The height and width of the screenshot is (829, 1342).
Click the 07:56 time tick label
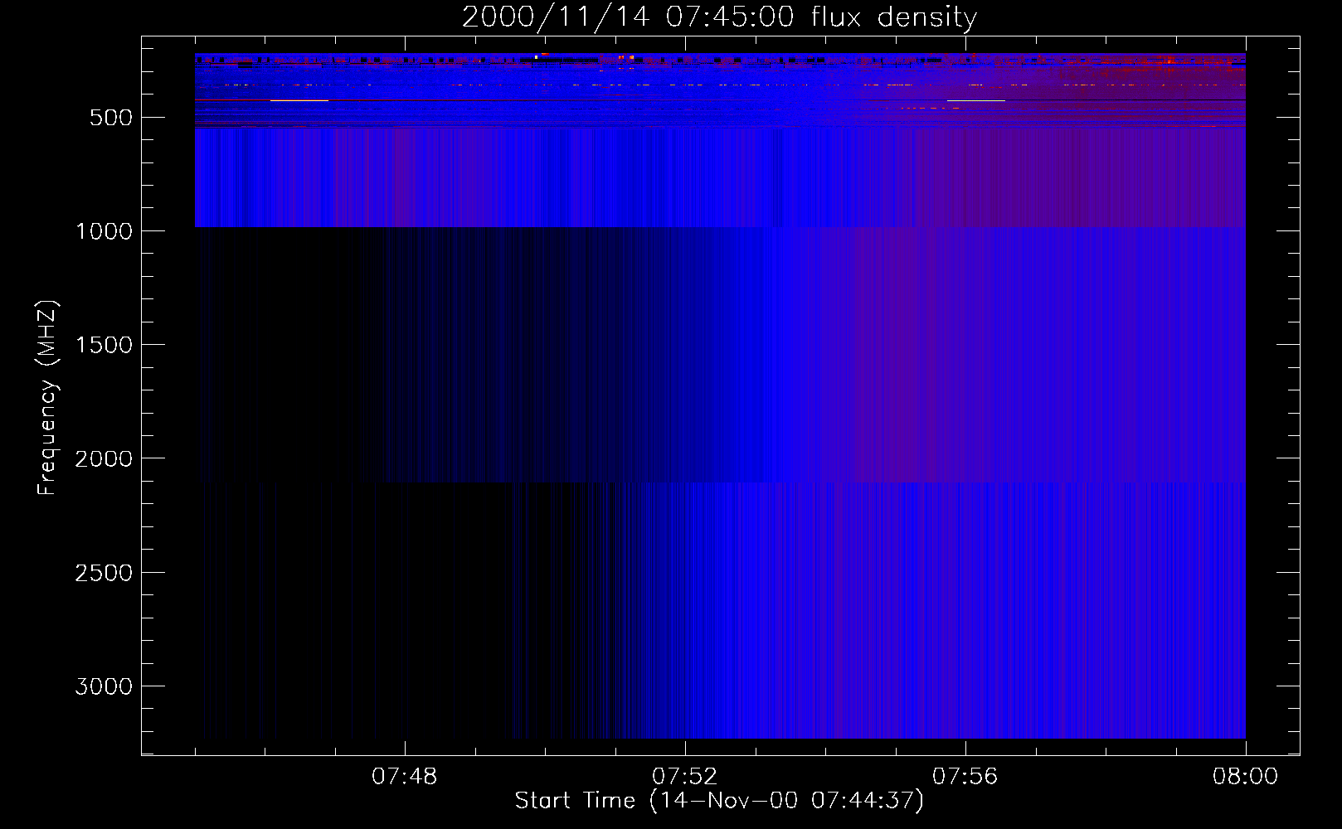pos(965,777)
